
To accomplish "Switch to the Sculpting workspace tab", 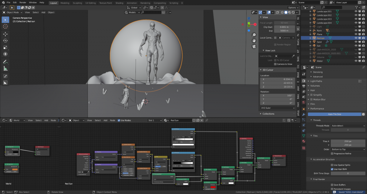I will pos(77,3).
